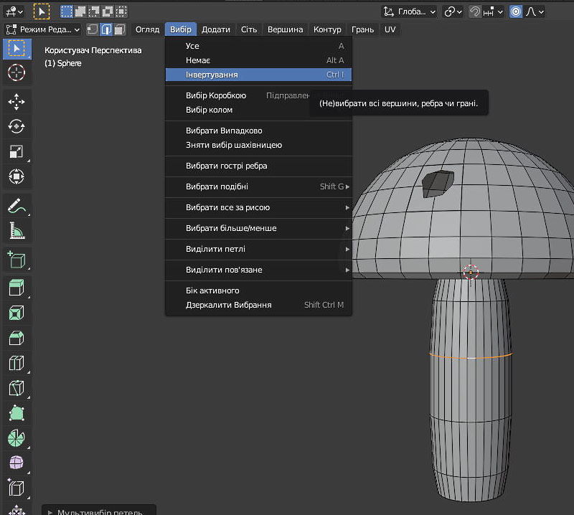Open the Глоба... transform orientation dropdown
The image size is (574, 515).
pos(410,11)
